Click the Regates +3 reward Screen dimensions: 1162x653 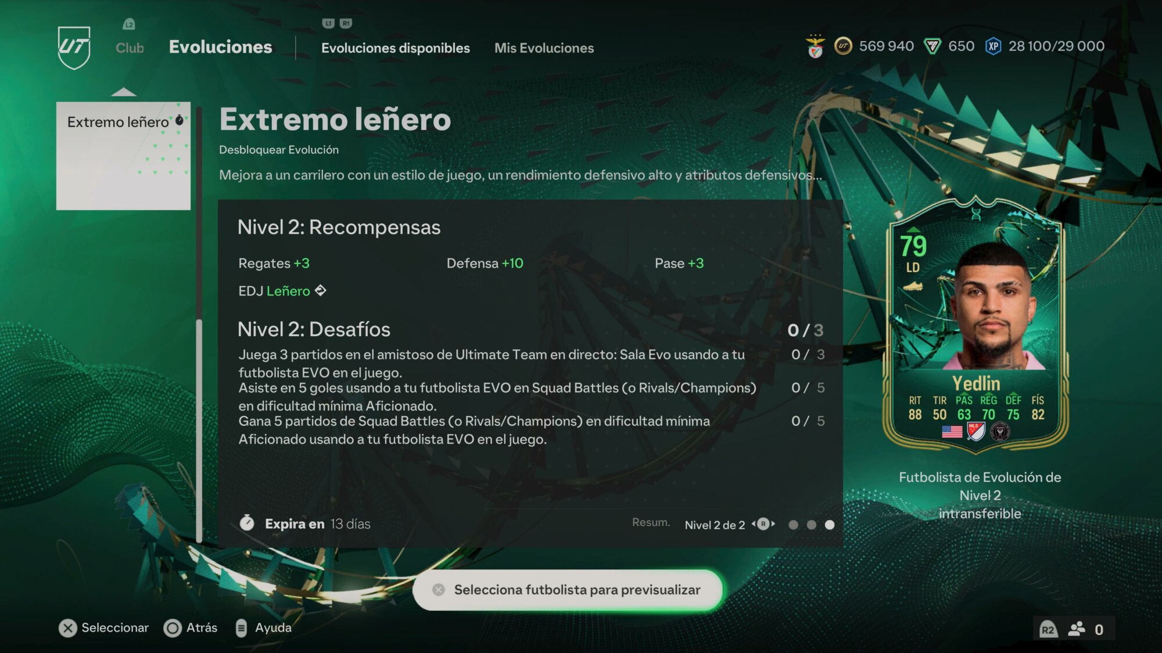(x=274, y=264)
